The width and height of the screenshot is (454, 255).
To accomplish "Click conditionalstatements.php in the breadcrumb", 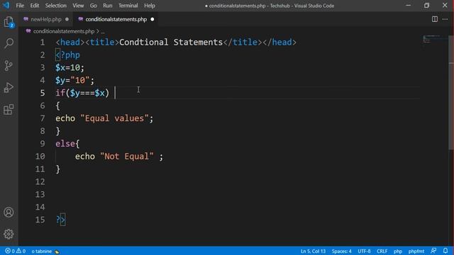I will (63, 31).
